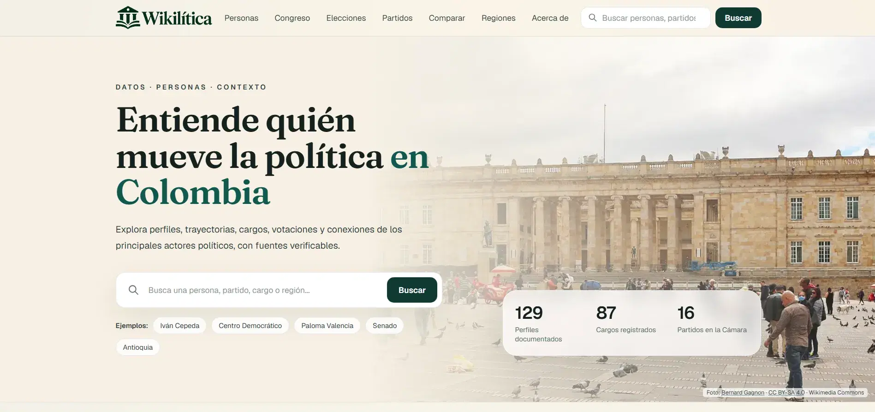The image size is (875, 412).
Task: Go to the Congreso section
Action: tap(292, 18)
